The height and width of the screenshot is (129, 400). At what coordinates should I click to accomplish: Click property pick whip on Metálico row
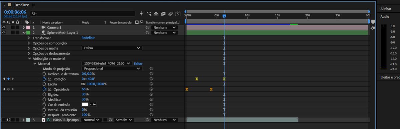(151, 99)
